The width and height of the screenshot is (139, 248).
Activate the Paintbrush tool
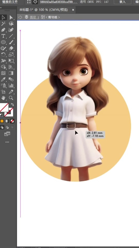coord(11,42)
